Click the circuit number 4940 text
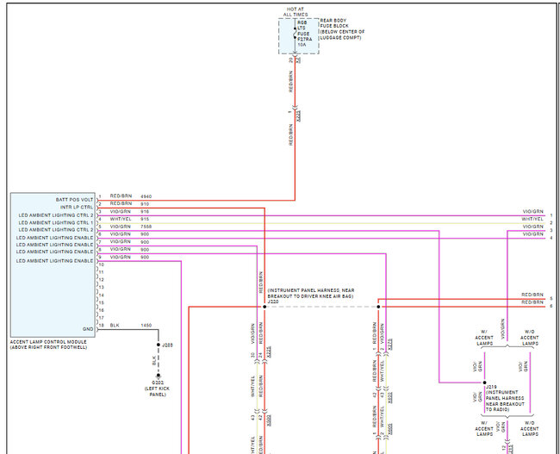Viewport: 560px width, 454px height. (146, 196)
